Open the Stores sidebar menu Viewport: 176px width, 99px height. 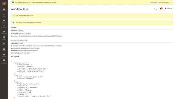coord(4,50)
